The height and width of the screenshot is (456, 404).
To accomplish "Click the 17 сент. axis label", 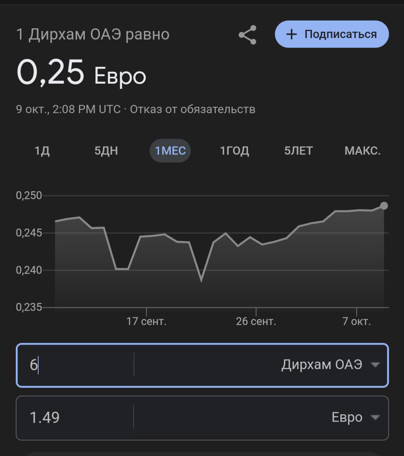I will (x=146, y=321).
